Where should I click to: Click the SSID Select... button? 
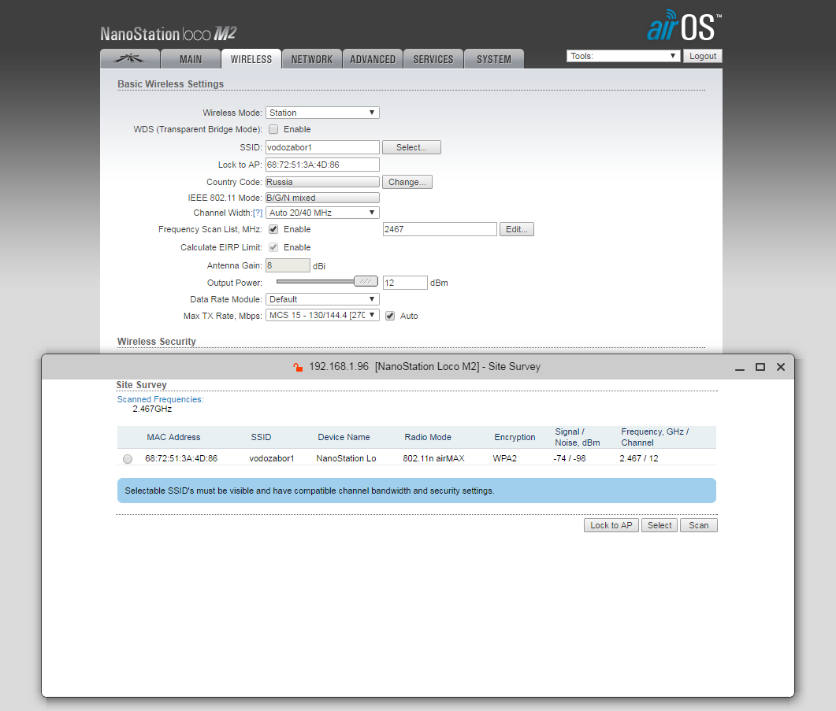[x=411, y=147]
